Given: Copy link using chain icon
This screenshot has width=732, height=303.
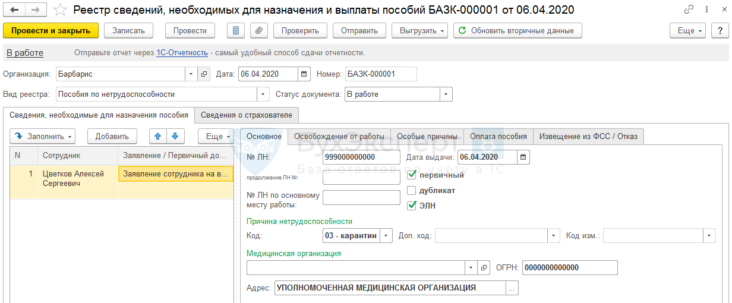Looking at the screenshot, I should click(689, 10).
